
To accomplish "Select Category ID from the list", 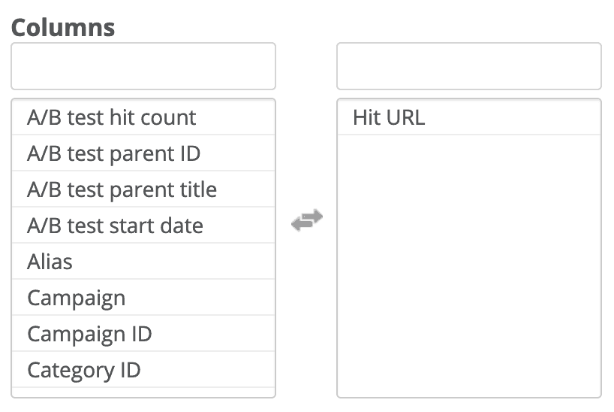I will click(143, 370).
